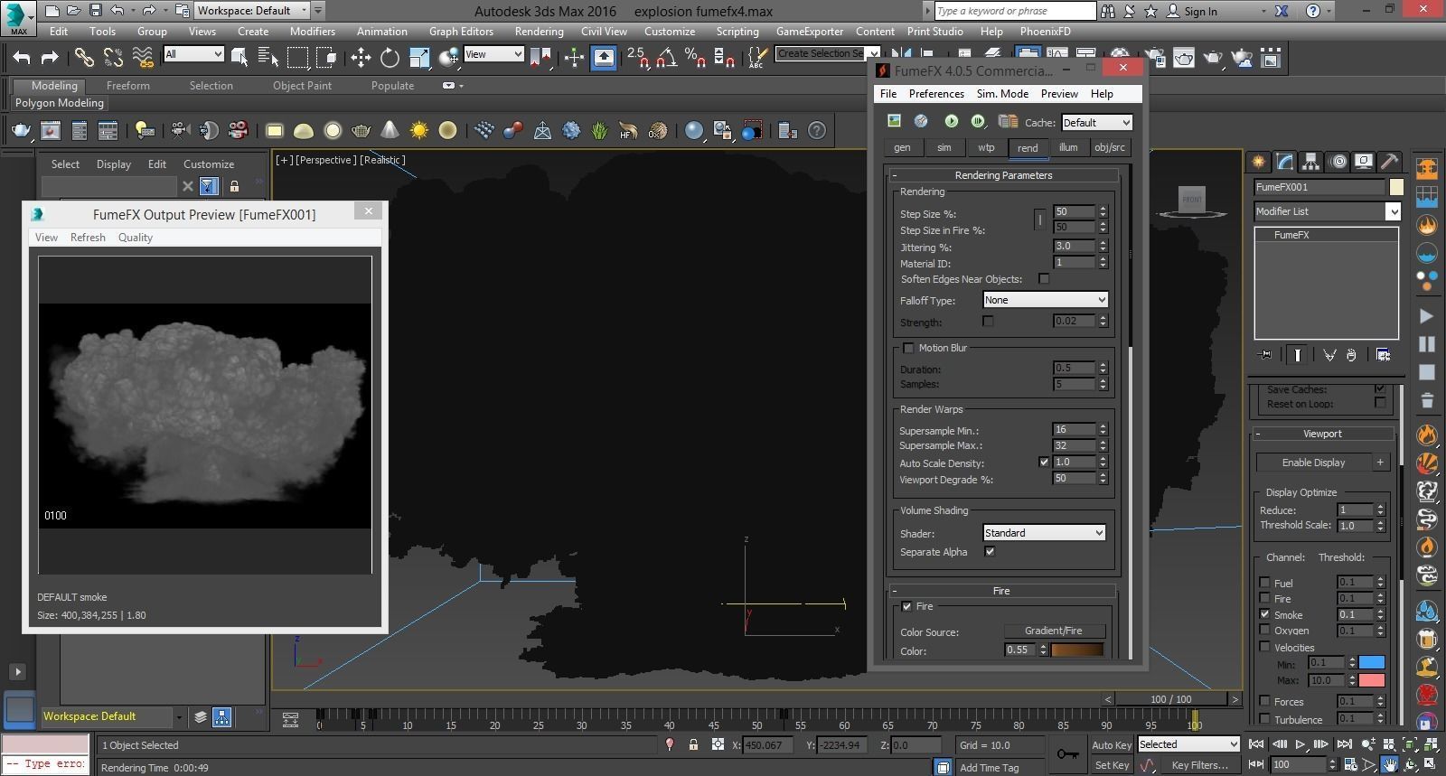Open the PhoenixFD menu
Screen dimensions: 1446x776
click(x=1045, y=31)
